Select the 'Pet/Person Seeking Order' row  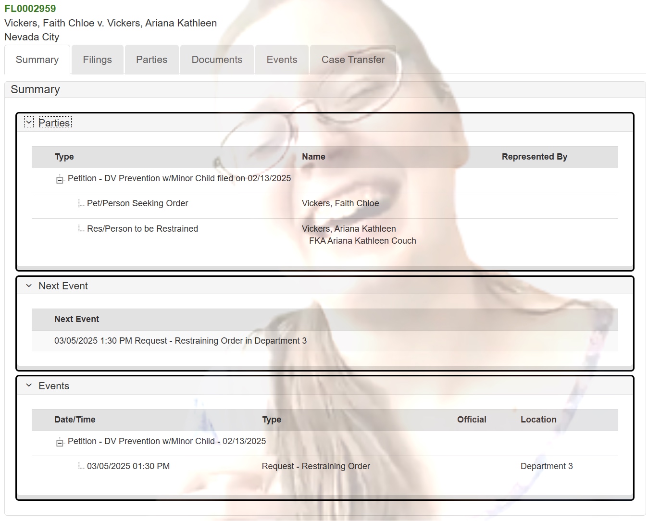pyautogui.click(x=325, y=206)
